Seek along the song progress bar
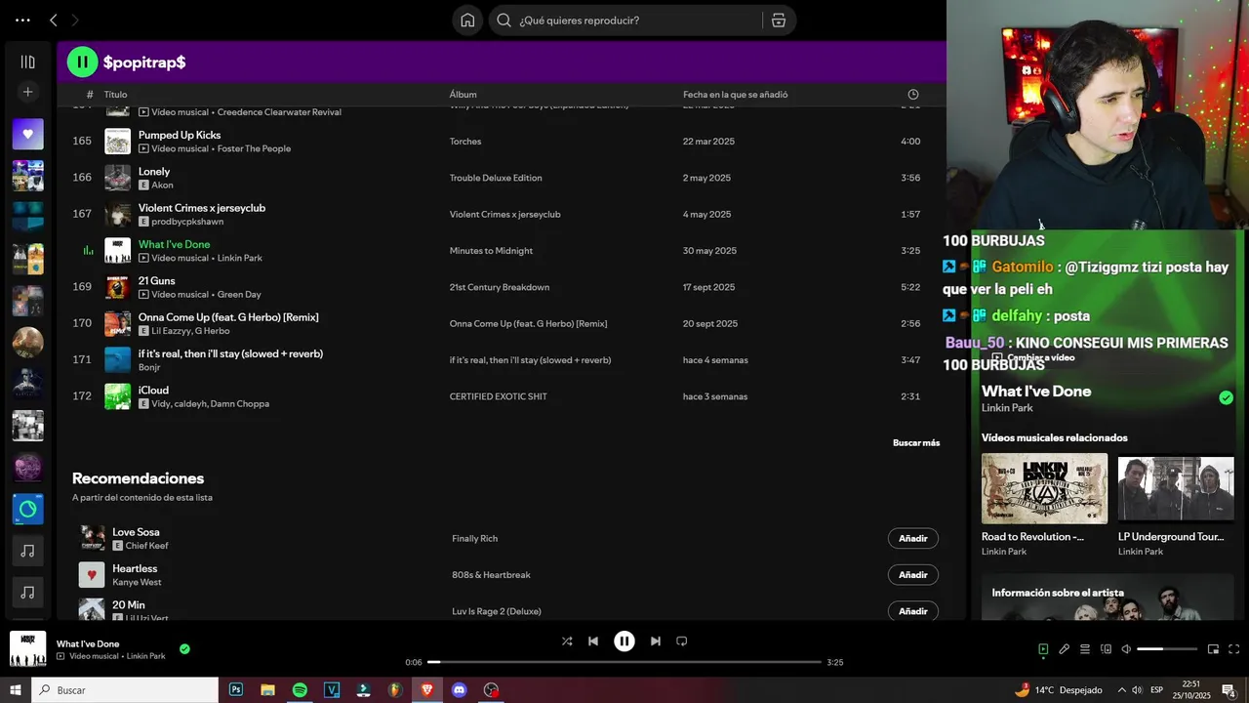This screenshot has width=1249, height=703. 624,662
